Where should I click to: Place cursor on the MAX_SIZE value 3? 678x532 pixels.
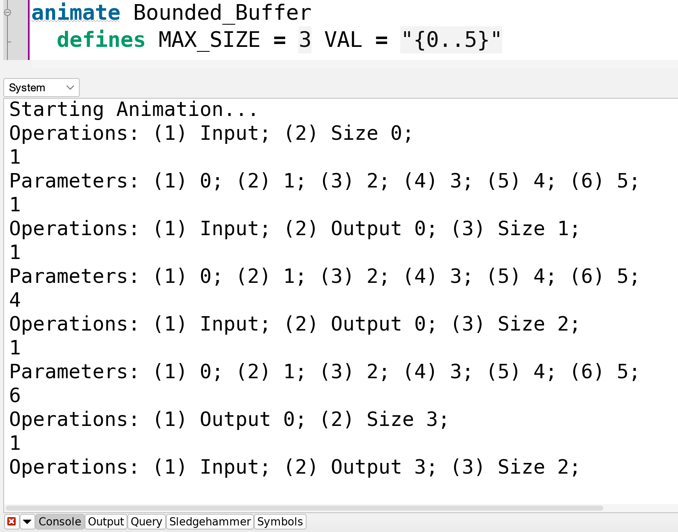pos(305,40)
